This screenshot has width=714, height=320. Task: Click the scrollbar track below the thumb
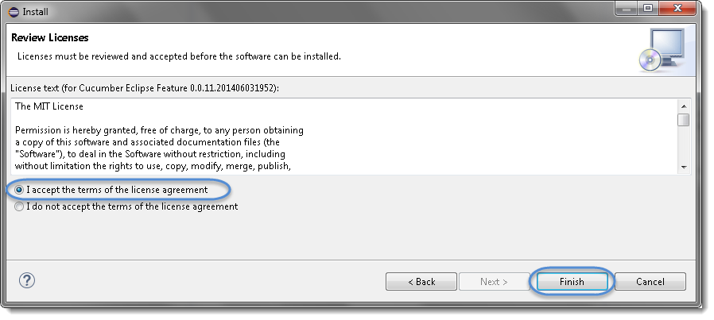pyautogui.click(x=684, y=144)
